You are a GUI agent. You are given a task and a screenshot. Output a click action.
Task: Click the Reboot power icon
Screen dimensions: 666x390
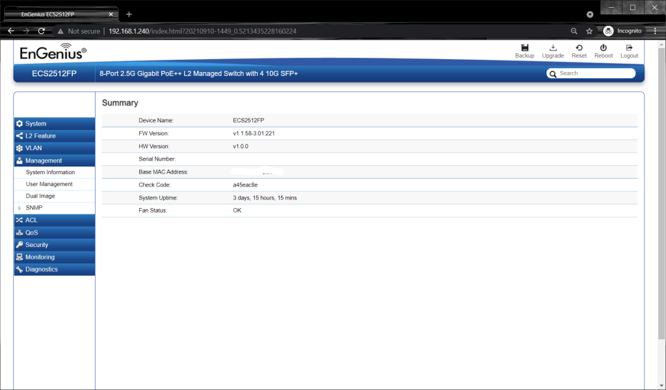pos(603,47)
